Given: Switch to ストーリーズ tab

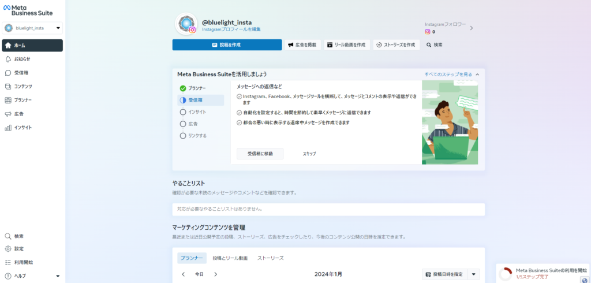Looking at the screenshot, I should point(270,258).
